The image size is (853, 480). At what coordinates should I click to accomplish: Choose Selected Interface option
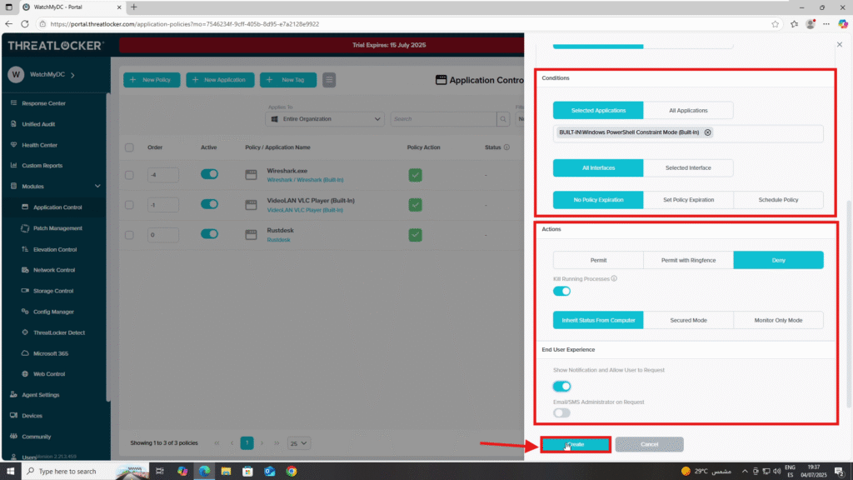point(688,167)
